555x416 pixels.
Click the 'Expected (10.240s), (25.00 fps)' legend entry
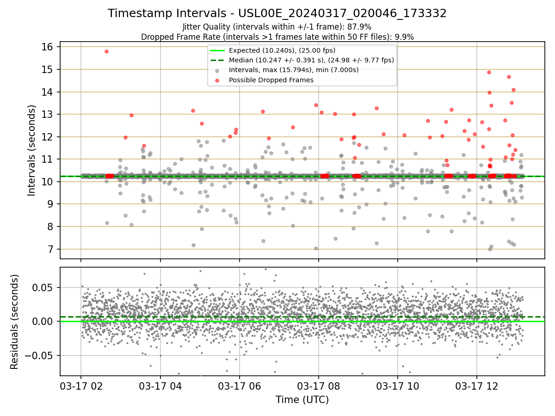click(x=282, y=50)
